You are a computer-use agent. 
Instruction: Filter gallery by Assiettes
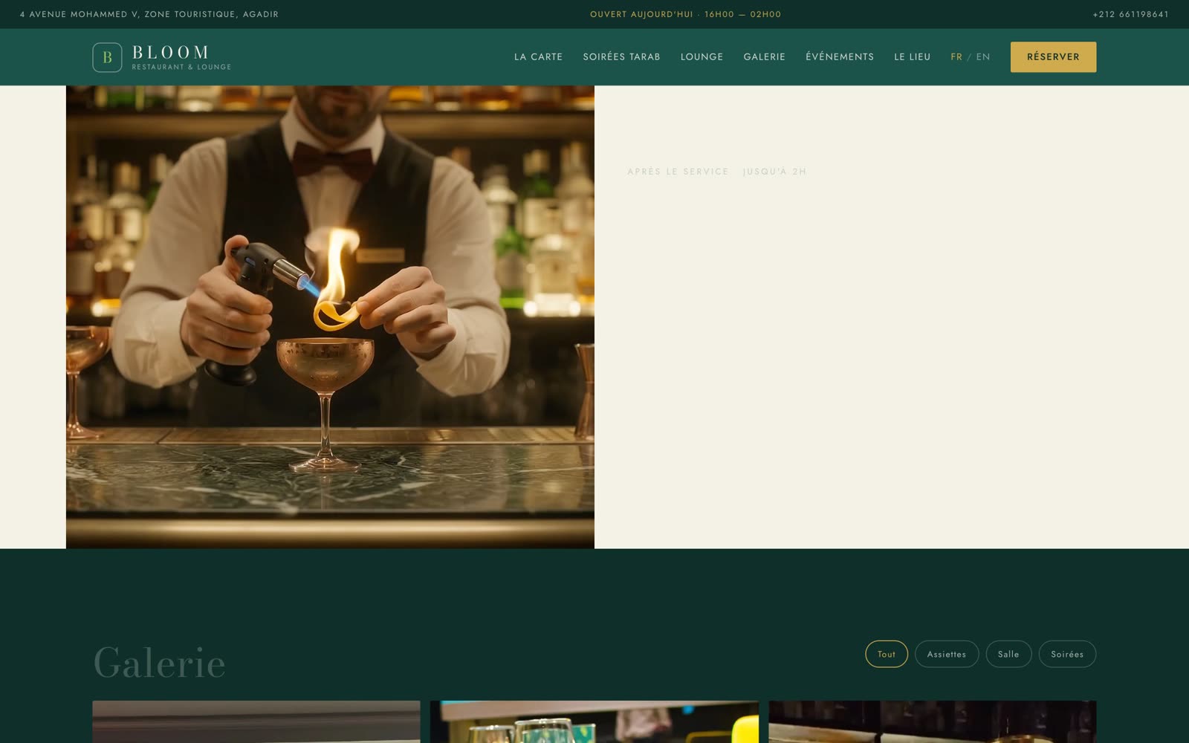click(x=947, y=654)
